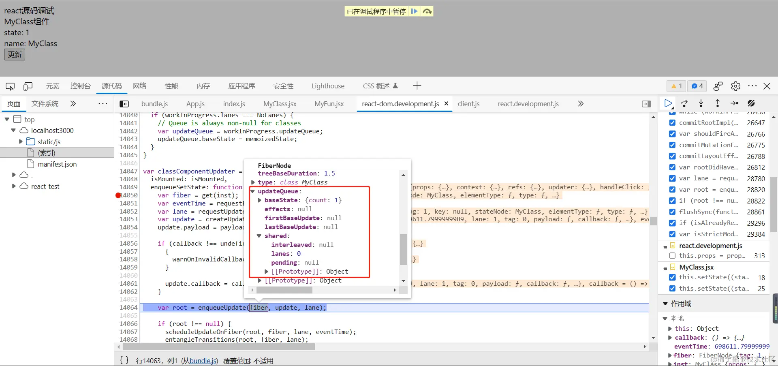Viewport: 778px width, 366px height.
Task: Resume script execution in debugger toolbar
Action: (668, 104)
